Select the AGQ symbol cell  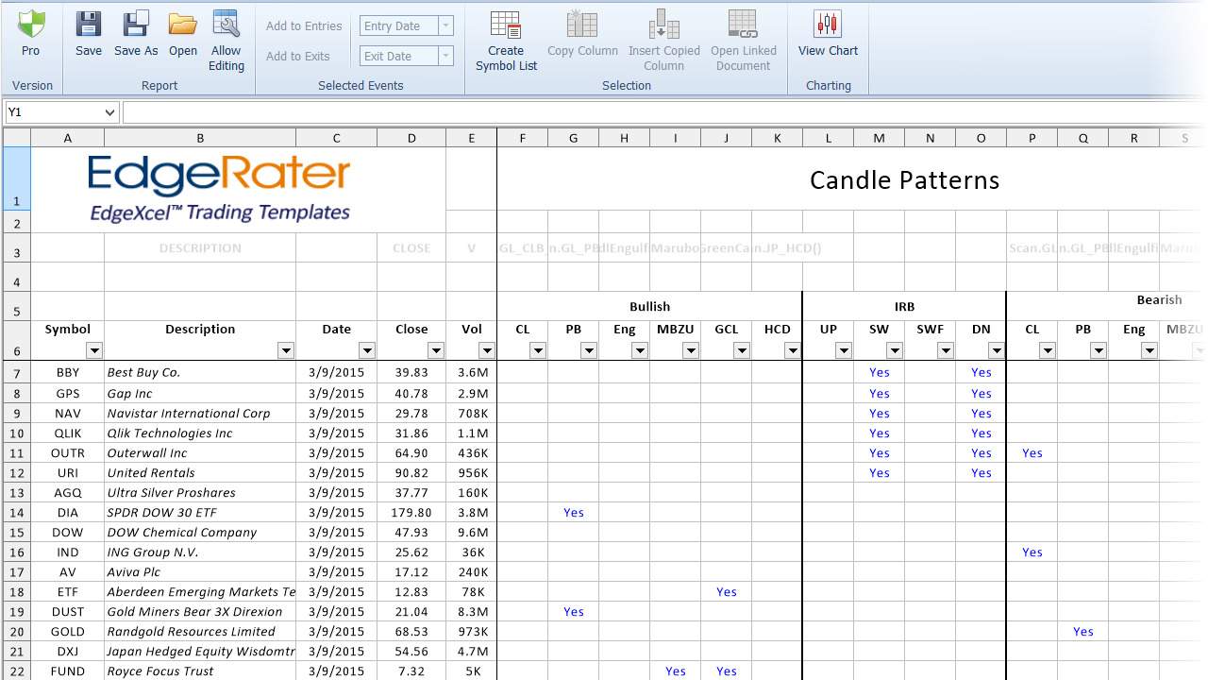click(x=68, y=493)
